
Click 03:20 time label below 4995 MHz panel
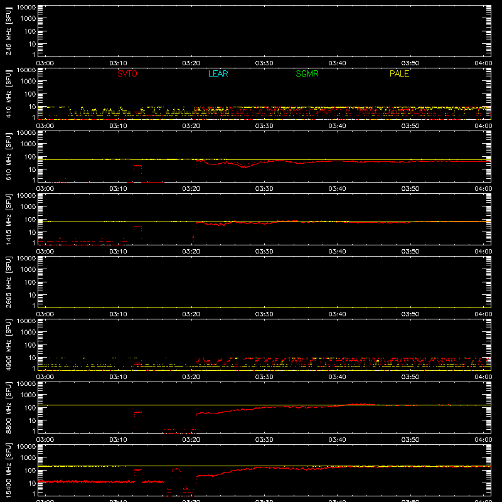pos(191,377)
